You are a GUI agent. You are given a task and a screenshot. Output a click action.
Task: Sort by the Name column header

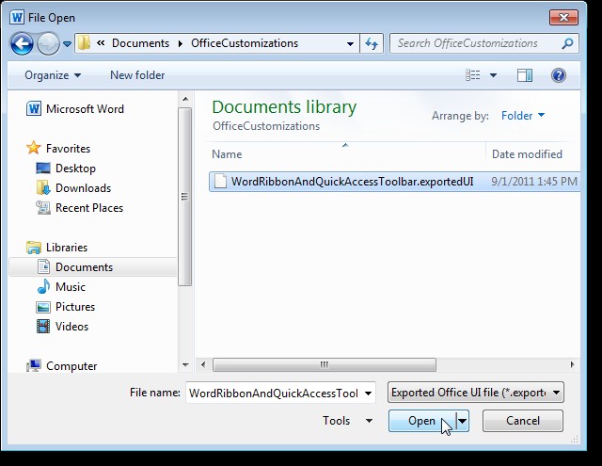(x=227, y=154)
